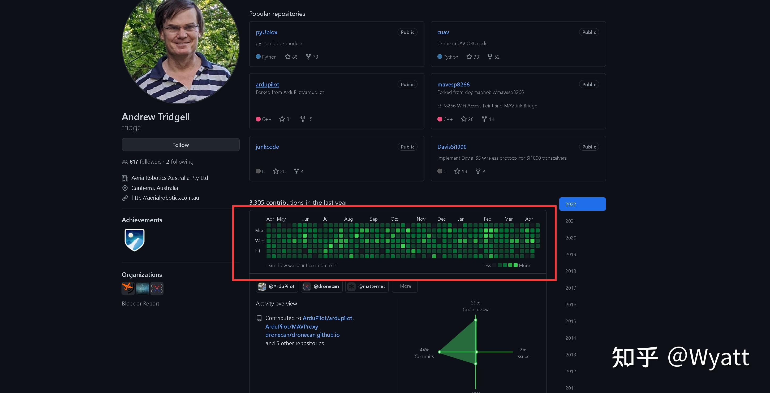The width and height of the screenshot is (770, 393).
Task: Filter activity by @ArduPilot organization
Action: 277,286
